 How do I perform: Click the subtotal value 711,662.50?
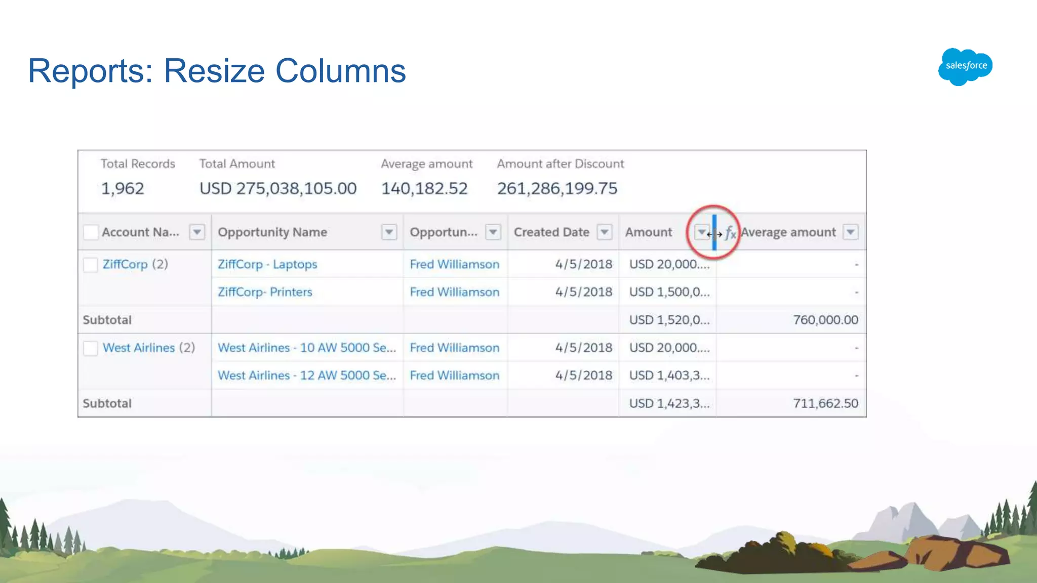click(825, 403)
